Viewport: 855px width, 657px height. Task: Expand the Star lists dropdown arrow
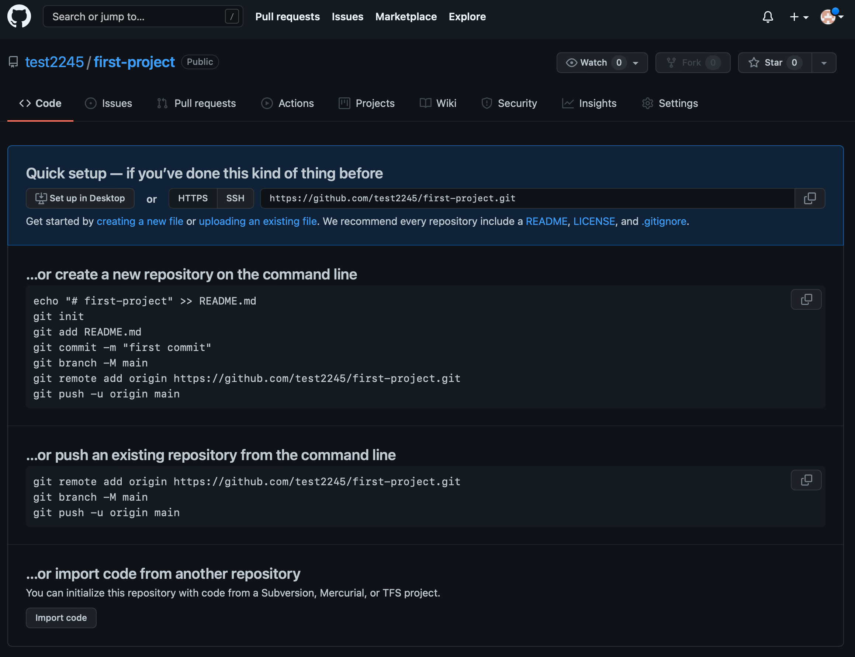[x=824, y=63]
